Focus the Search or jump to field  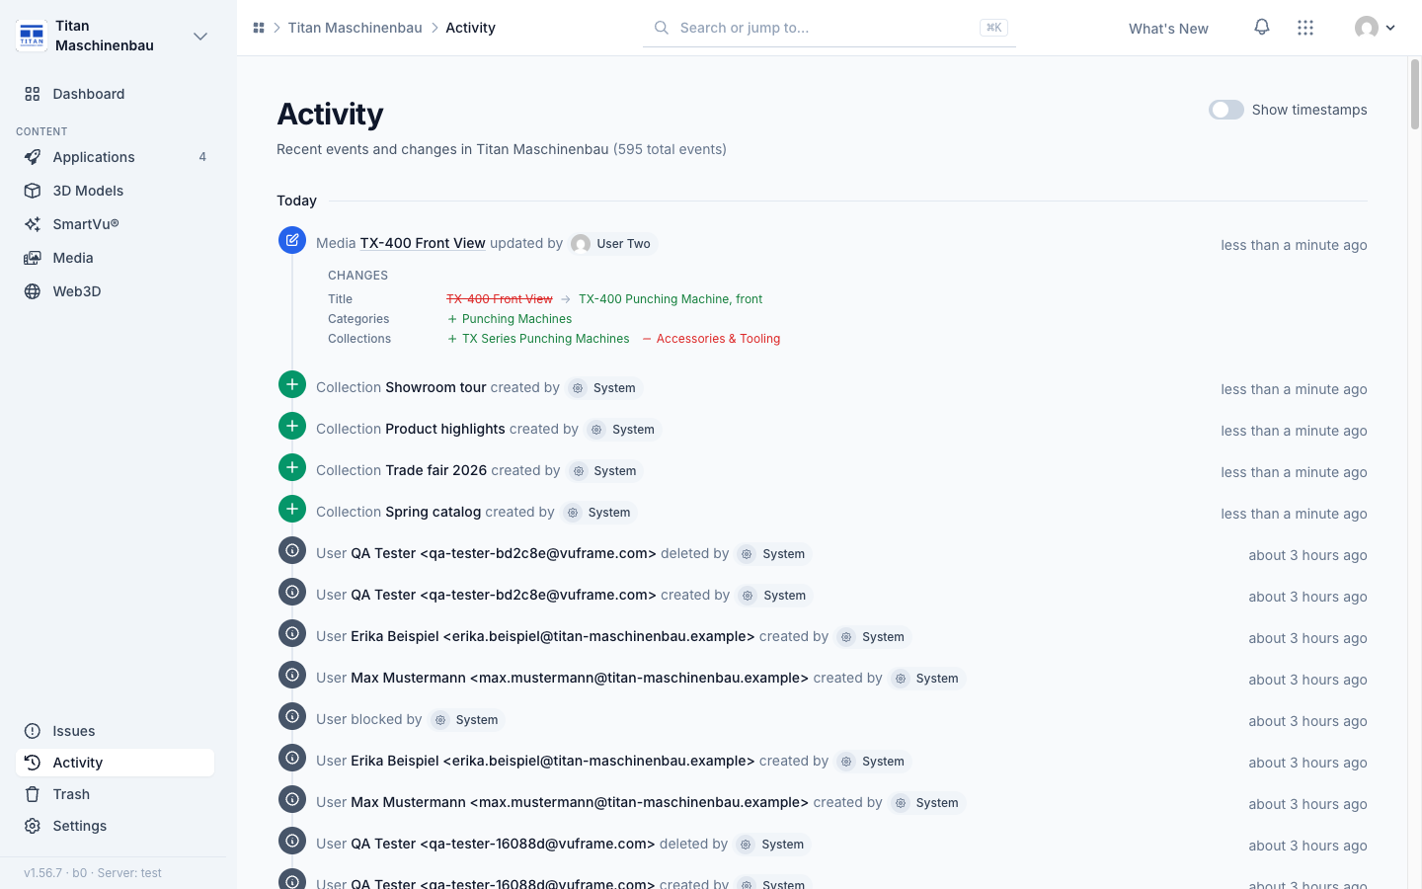[x=829, y=28]
